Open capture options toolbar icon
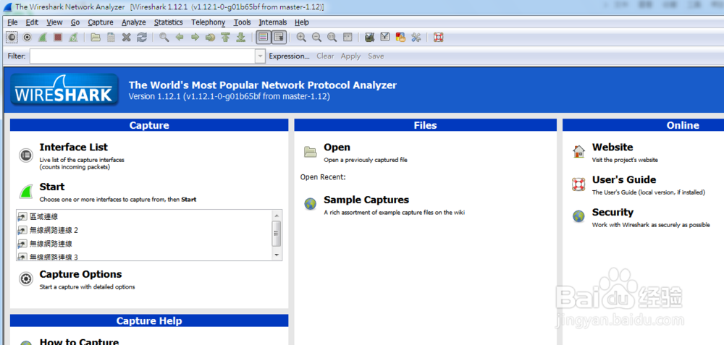 28,38
